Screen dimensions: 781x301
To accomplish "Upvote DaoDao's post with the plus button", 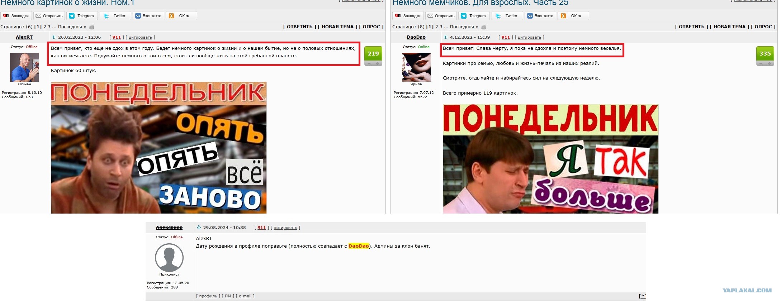I will 770,63.
